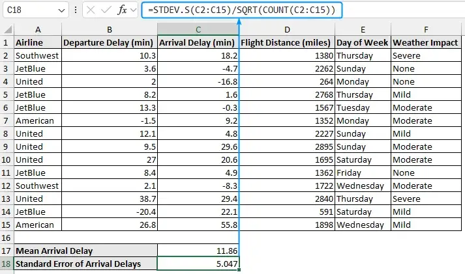Select arrival delay value -8.3

coord(198,186)
